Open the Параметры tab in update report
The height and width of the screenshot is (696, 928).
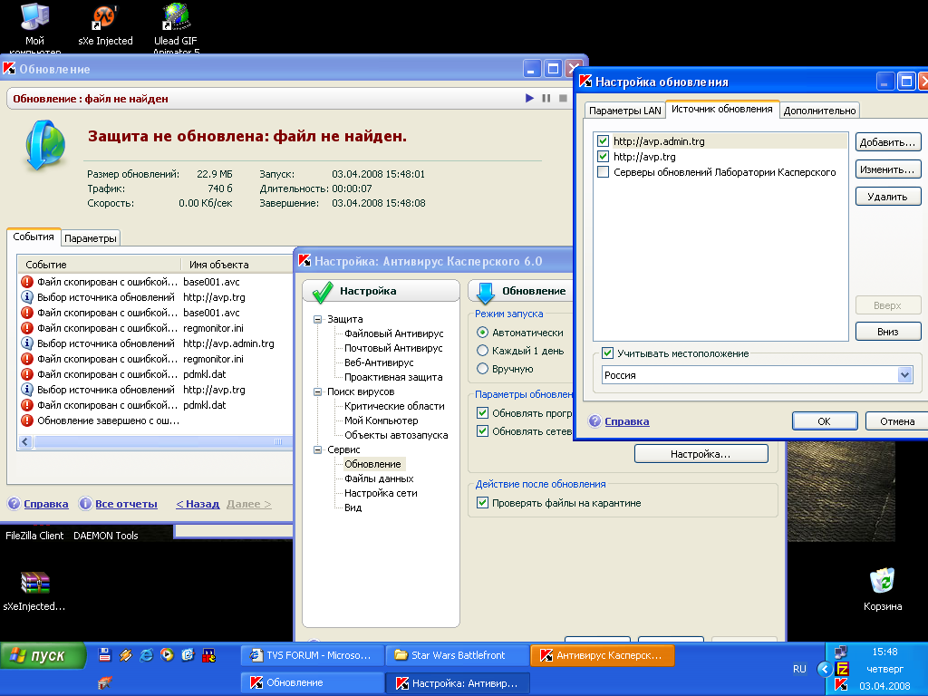[91, 238]
